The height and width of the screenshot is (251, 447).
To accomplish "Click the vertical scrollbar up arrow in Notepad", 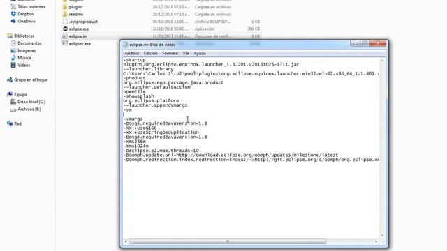I will point(382,61).
